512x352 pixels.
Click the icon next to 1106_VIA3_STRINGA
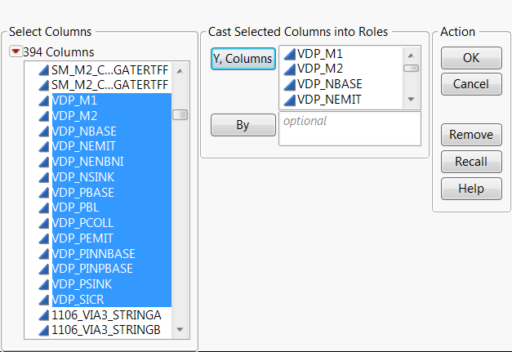[44, 314]
